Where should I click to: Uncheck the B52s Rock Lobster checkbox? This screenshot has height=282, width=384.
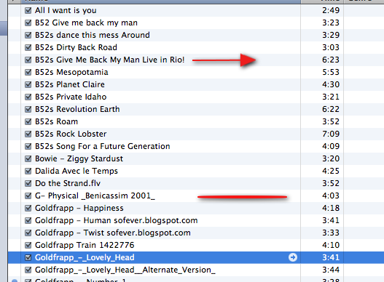[28, 134]
